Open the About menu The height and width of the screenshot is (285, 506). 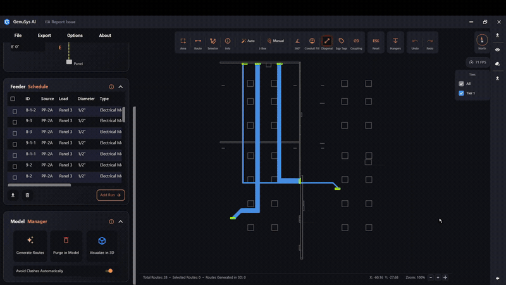tap(105, 35)
